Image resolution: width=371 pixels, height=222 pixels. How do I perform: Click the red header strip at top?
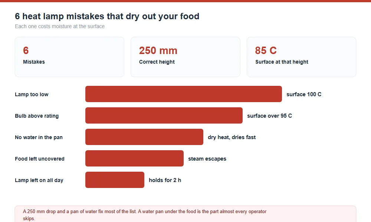point(185,1)
